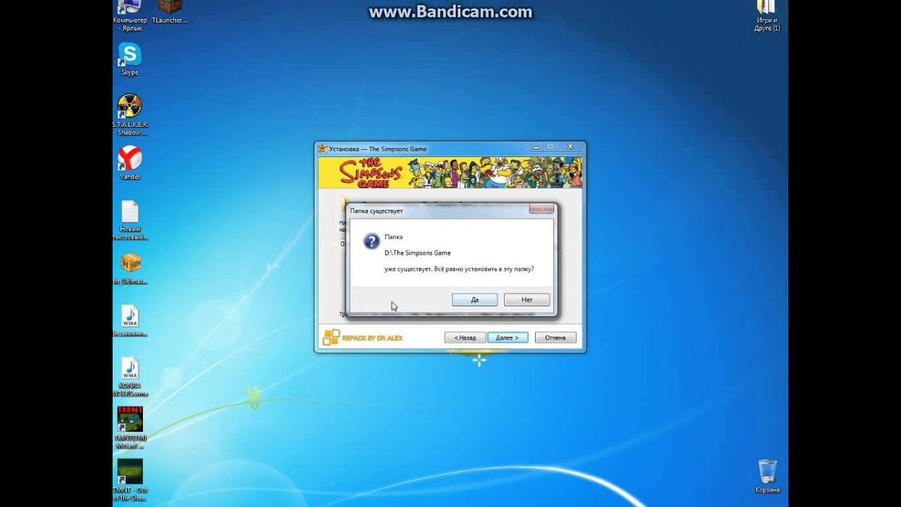This screenshot has height=507, width=901.
Task: Click the REPACK BY DR.ALEX logo
Action: click(x=363, y=338)
